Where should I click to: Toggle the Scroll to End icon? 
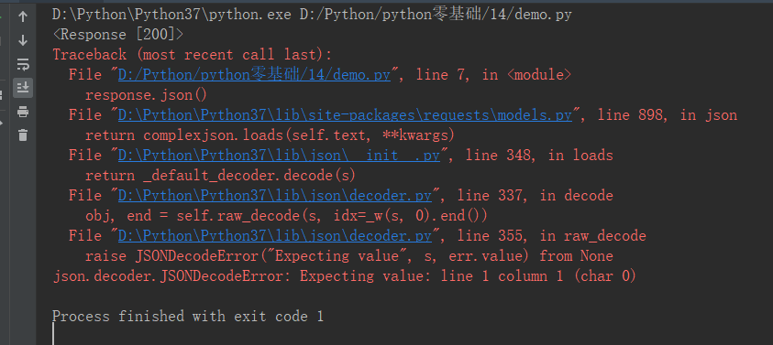pyautogui.click(x=23, y=88)
